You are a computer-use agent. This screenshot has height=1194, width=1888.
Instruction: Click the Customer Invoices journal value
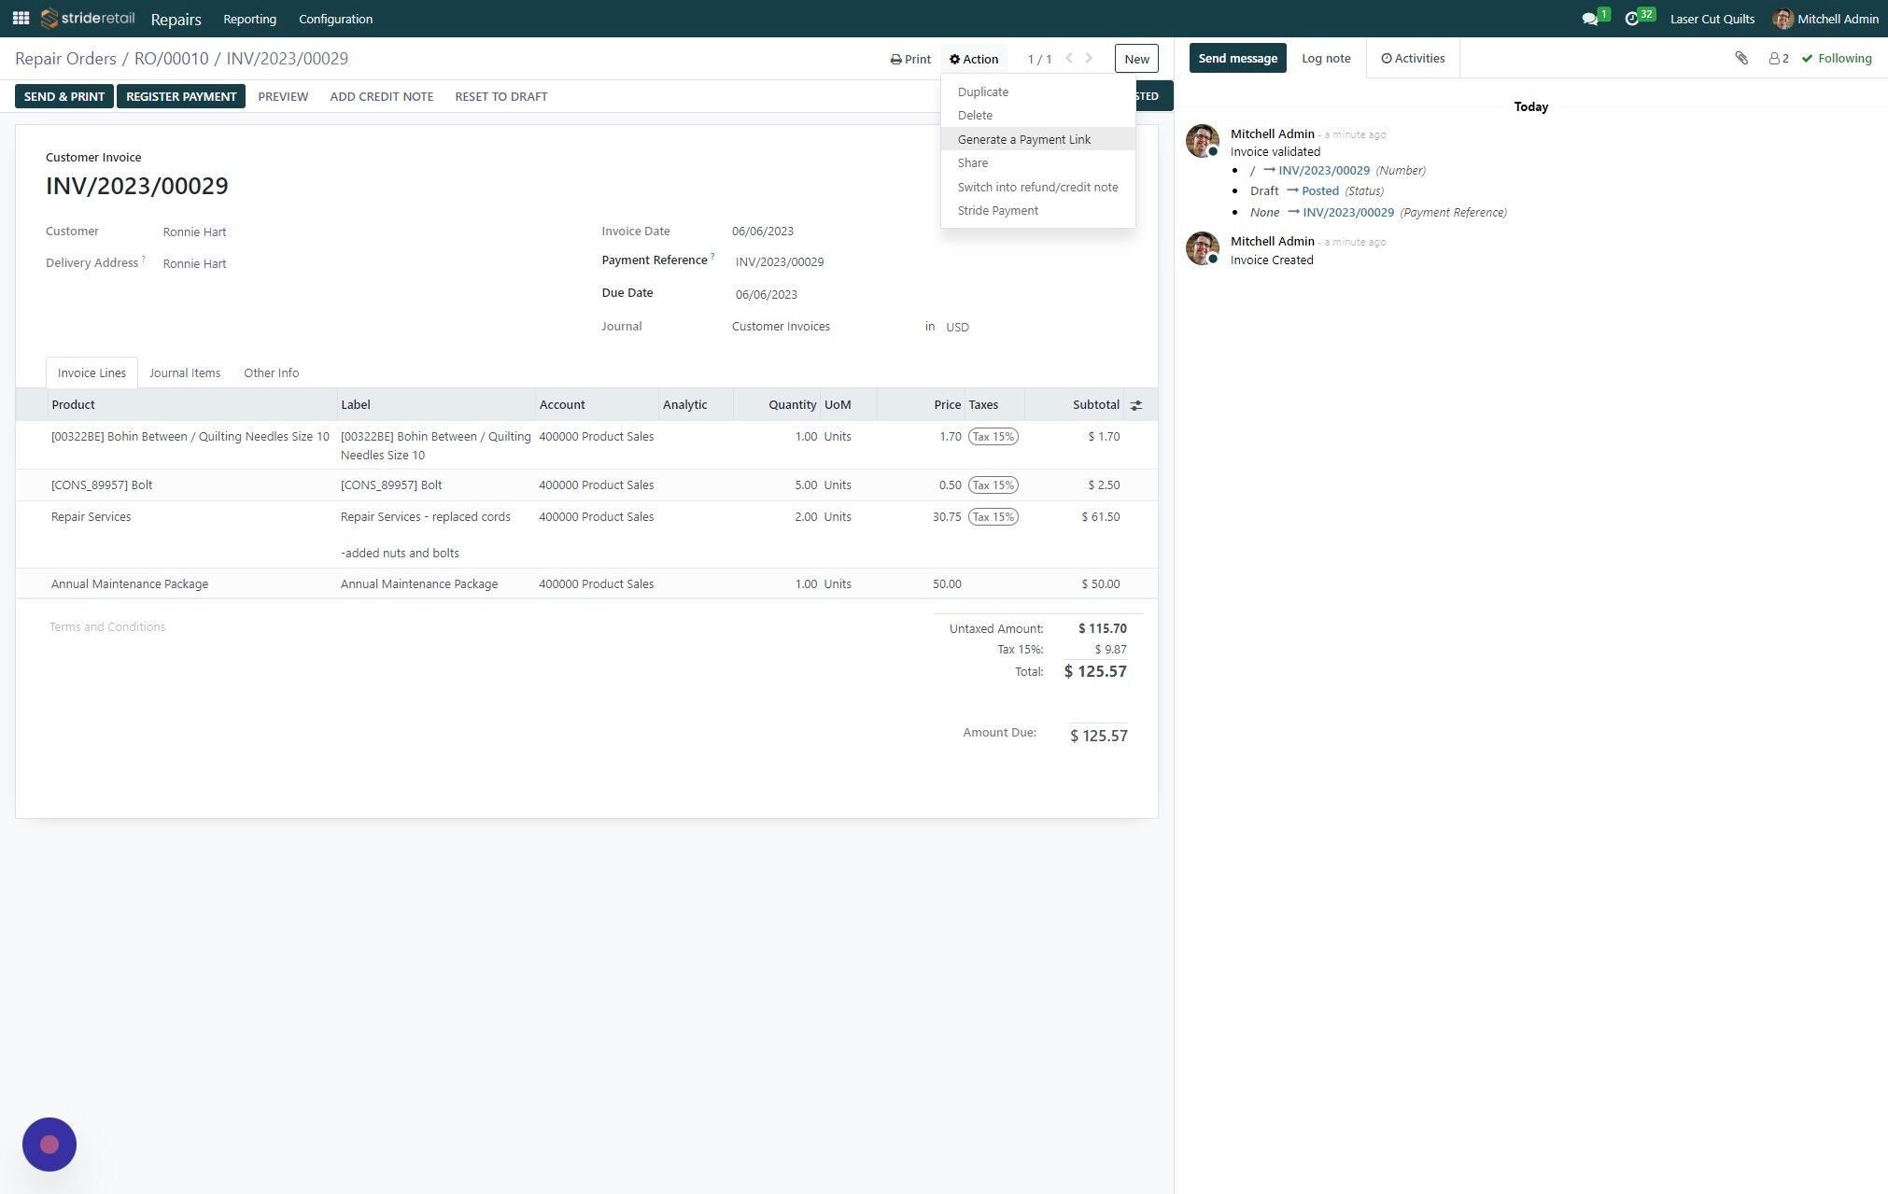(781, 326)
